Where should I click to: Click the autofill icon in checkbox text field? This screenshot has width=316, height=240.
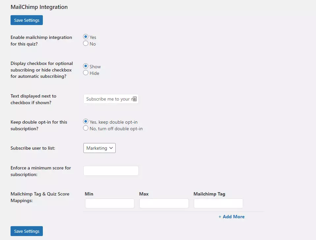(x=135, y=99)
